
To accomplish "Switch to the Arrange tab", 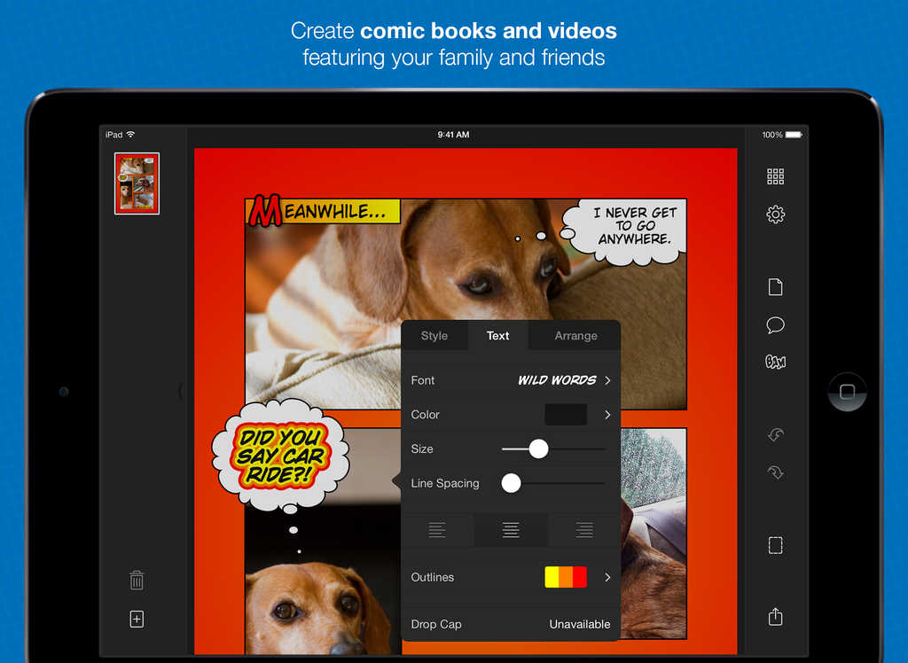I will (575, 336).
